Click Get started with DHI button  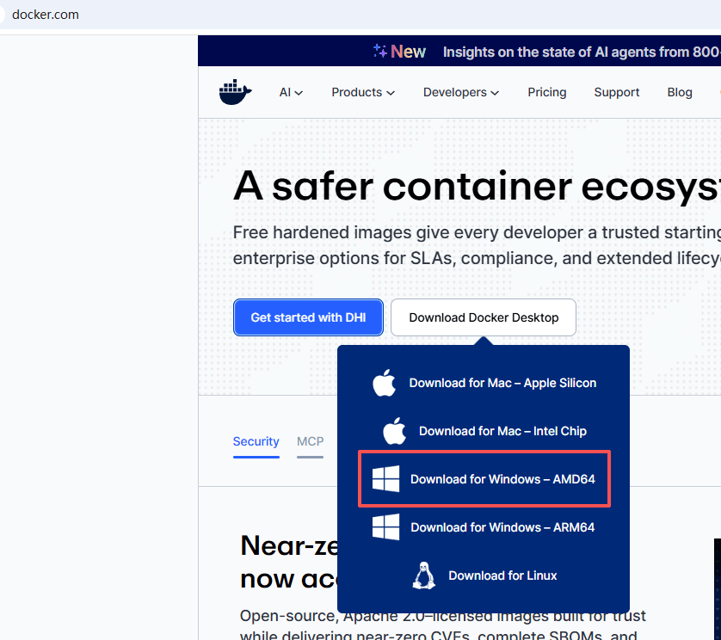[308, 317]
